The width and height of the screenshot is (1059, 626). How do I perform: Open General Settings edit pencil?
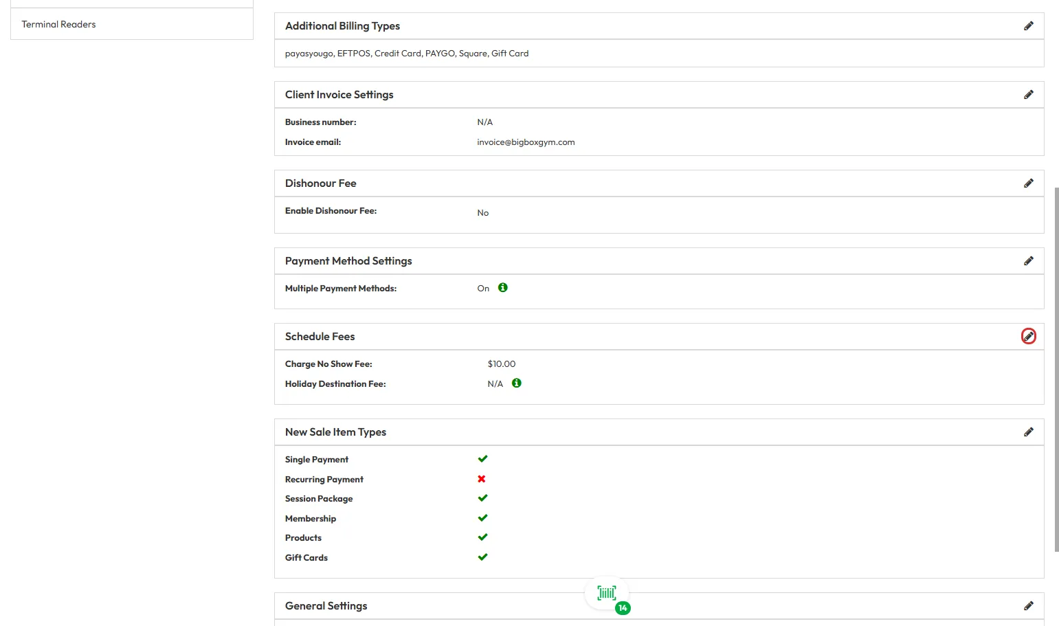point(1028,606)
